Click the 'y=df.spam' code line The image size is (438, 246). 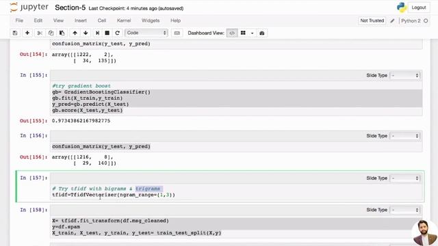66,227
